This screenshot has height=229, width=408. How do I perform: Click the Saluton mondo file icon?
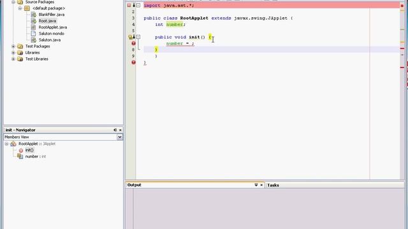coord(33,34)
